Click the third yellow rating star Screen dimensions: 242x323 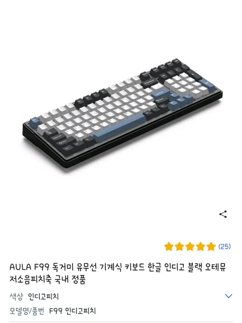(190, 246)
